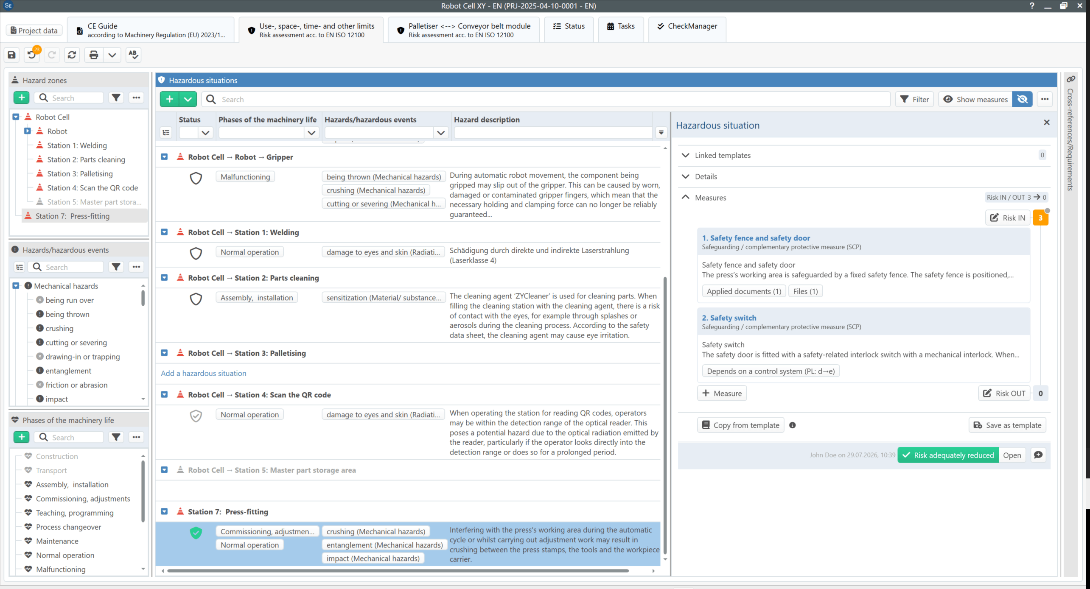
Task: Expand the Linked templates section
Action: 685,155
